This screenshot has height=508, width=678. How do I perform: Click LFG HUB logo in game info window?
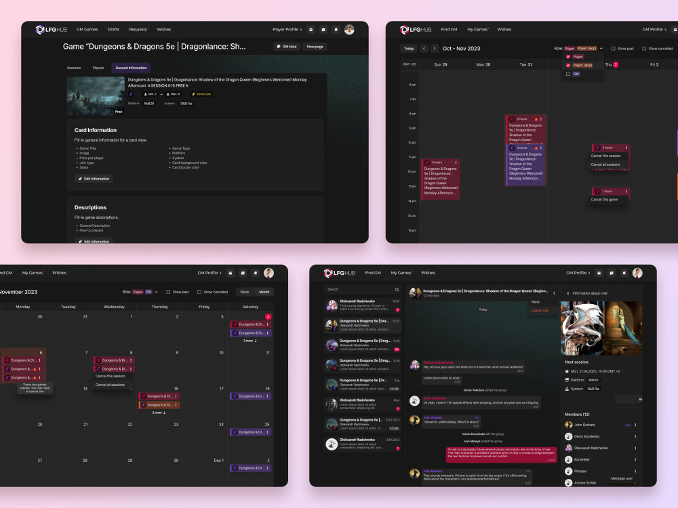[52, 29]
